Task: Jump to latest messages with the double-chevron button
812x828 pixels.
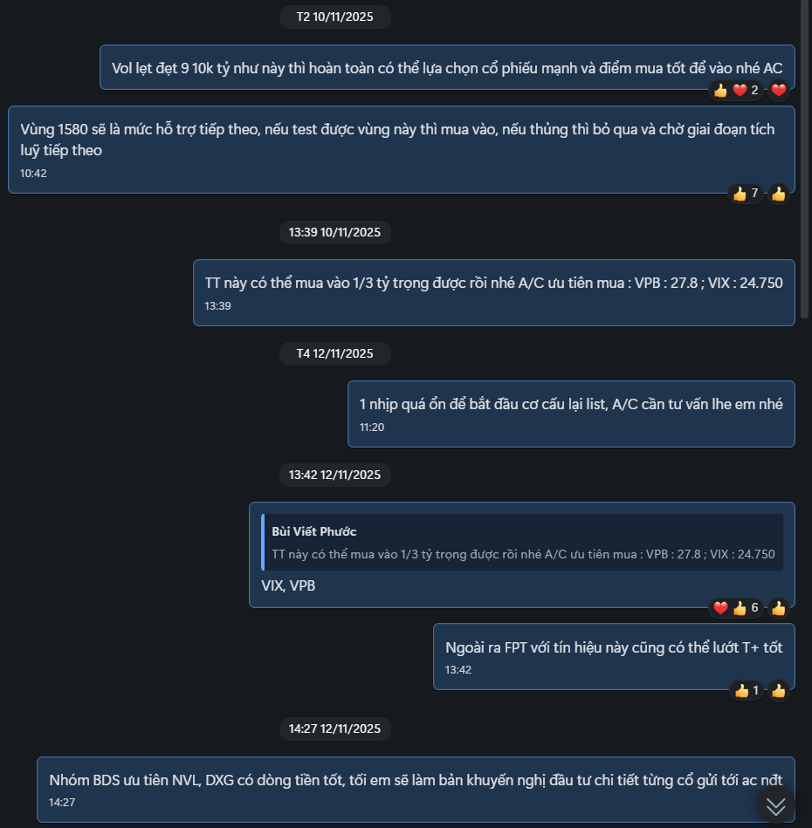Action: click(775, 806)
